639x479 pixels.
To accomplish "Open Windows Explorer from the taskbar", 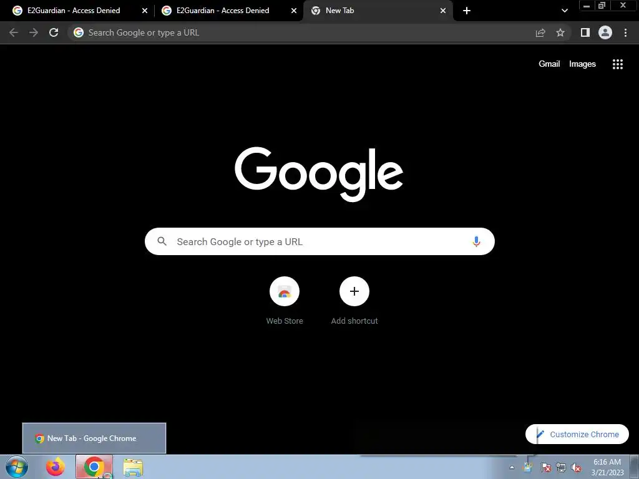I will point(133,468).
